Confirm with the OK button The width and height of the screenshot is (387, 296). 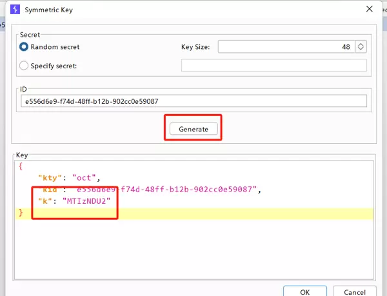pos(305,291)
